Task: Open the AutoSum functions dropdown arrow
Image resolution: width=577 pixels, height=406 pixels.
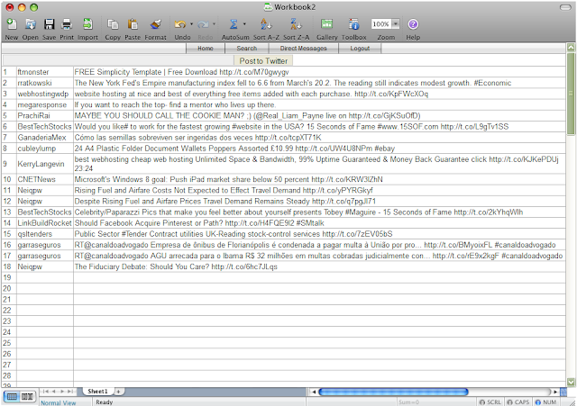Action: (244, 24)
